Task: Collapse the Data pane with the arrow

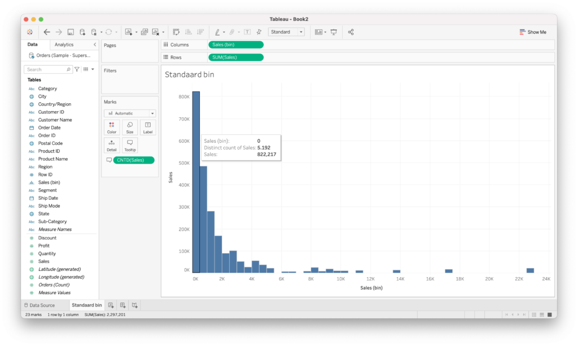Action: 95,45
